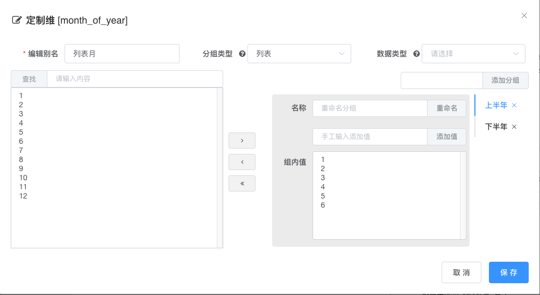Move selected value back with < button
The image size is (540, 295).
click(x=242, y=162)
